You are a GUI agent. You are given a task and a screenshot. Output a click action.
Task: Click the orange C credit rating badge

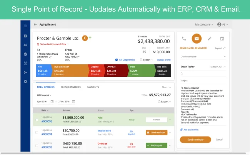[x=85, y=38]
